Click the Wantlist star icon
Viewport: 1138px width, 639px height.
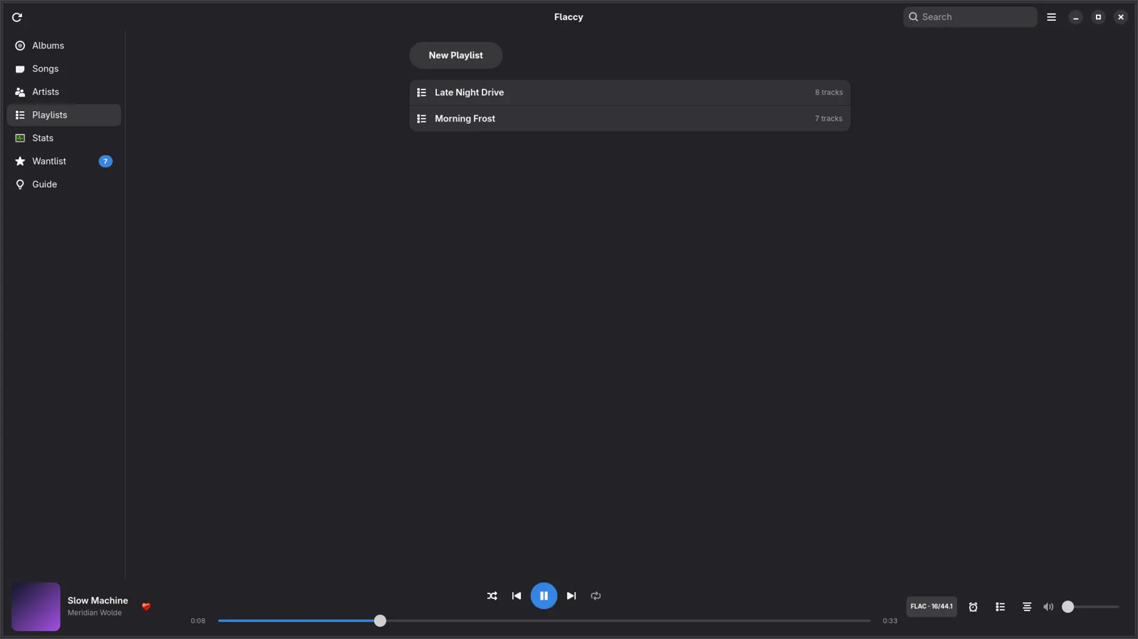coord(20,161)
